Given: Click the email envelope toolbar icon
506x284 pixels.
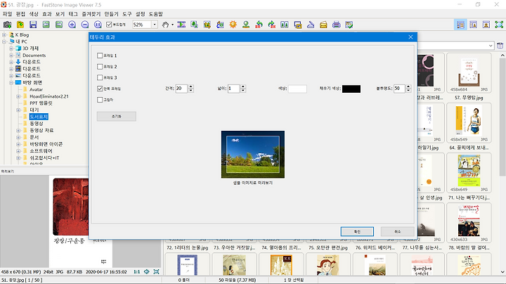Looking at the screenshot, I should 323,25.
